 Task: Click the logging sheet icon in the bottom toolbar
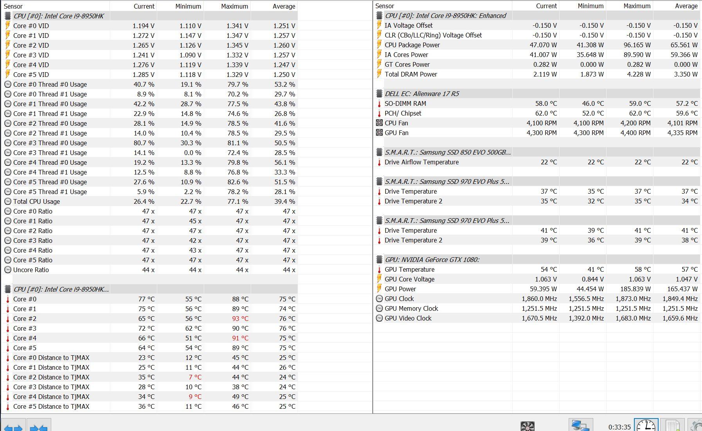pos(672,426)
